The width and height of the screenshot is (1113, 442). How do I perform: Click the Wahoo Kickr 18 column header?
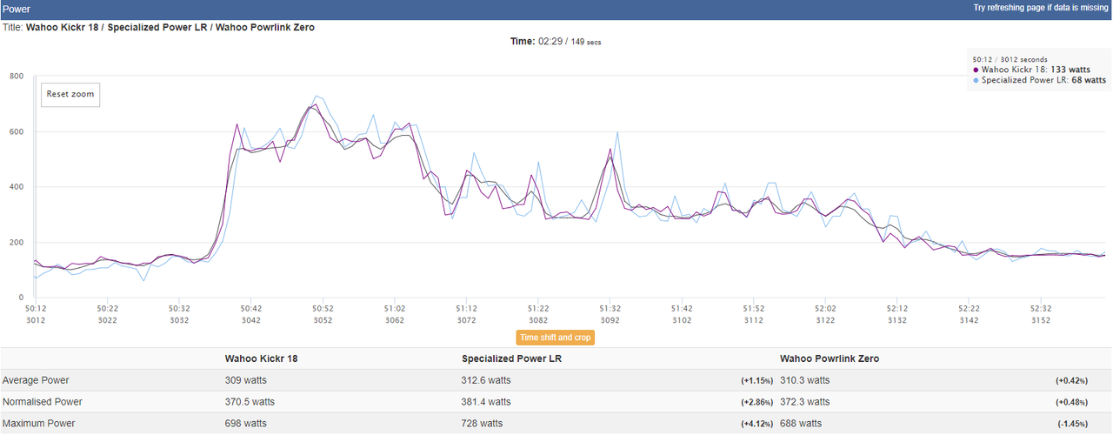(x=262, y=358)
